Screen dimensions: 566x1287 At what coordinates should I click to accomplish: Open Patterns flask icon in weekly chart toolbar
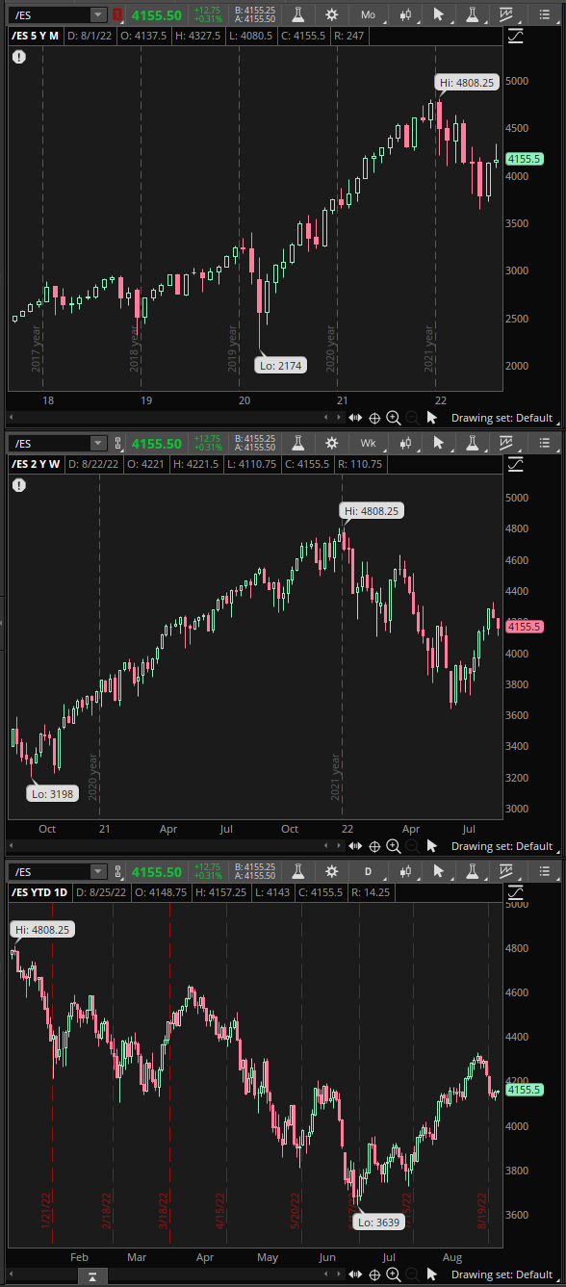(472, 443)
